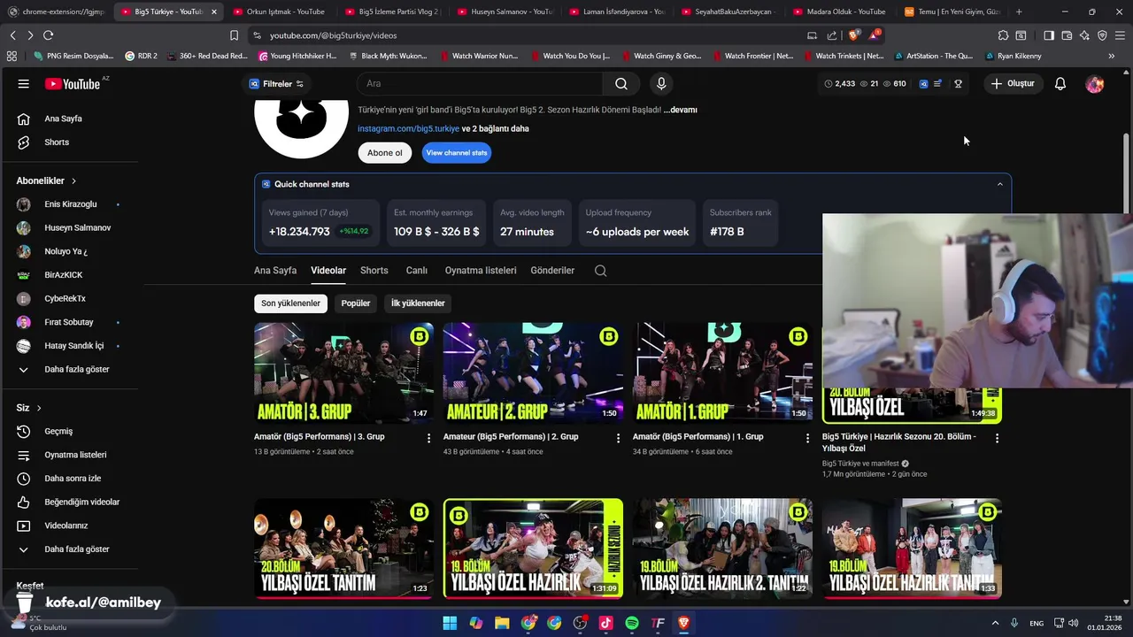Close the Big5 Türkiye browser tab
1133x637 pixels.
[214, 12]
